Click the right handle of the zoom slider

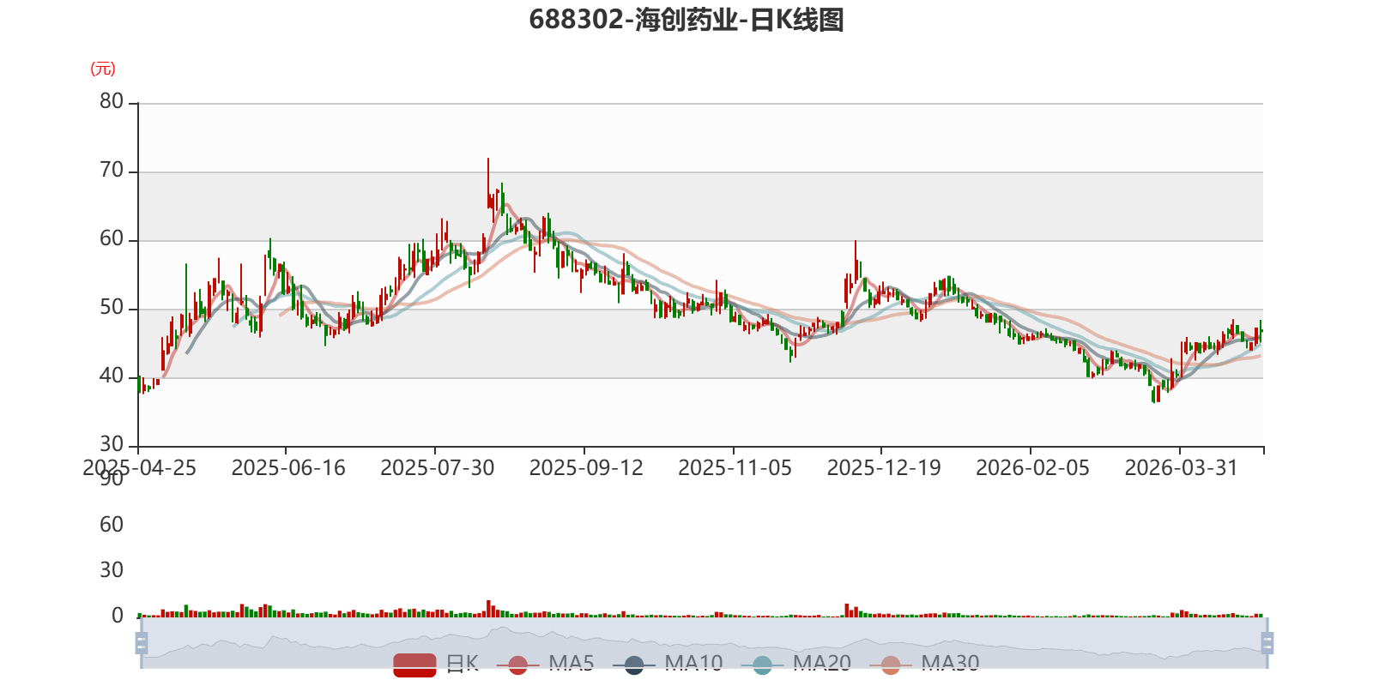pos(1267,642)
